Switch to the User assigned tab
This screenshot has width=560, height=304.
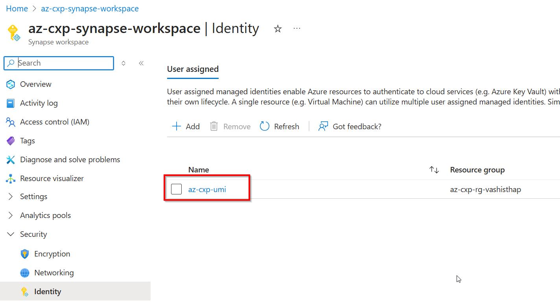[193, 69]
